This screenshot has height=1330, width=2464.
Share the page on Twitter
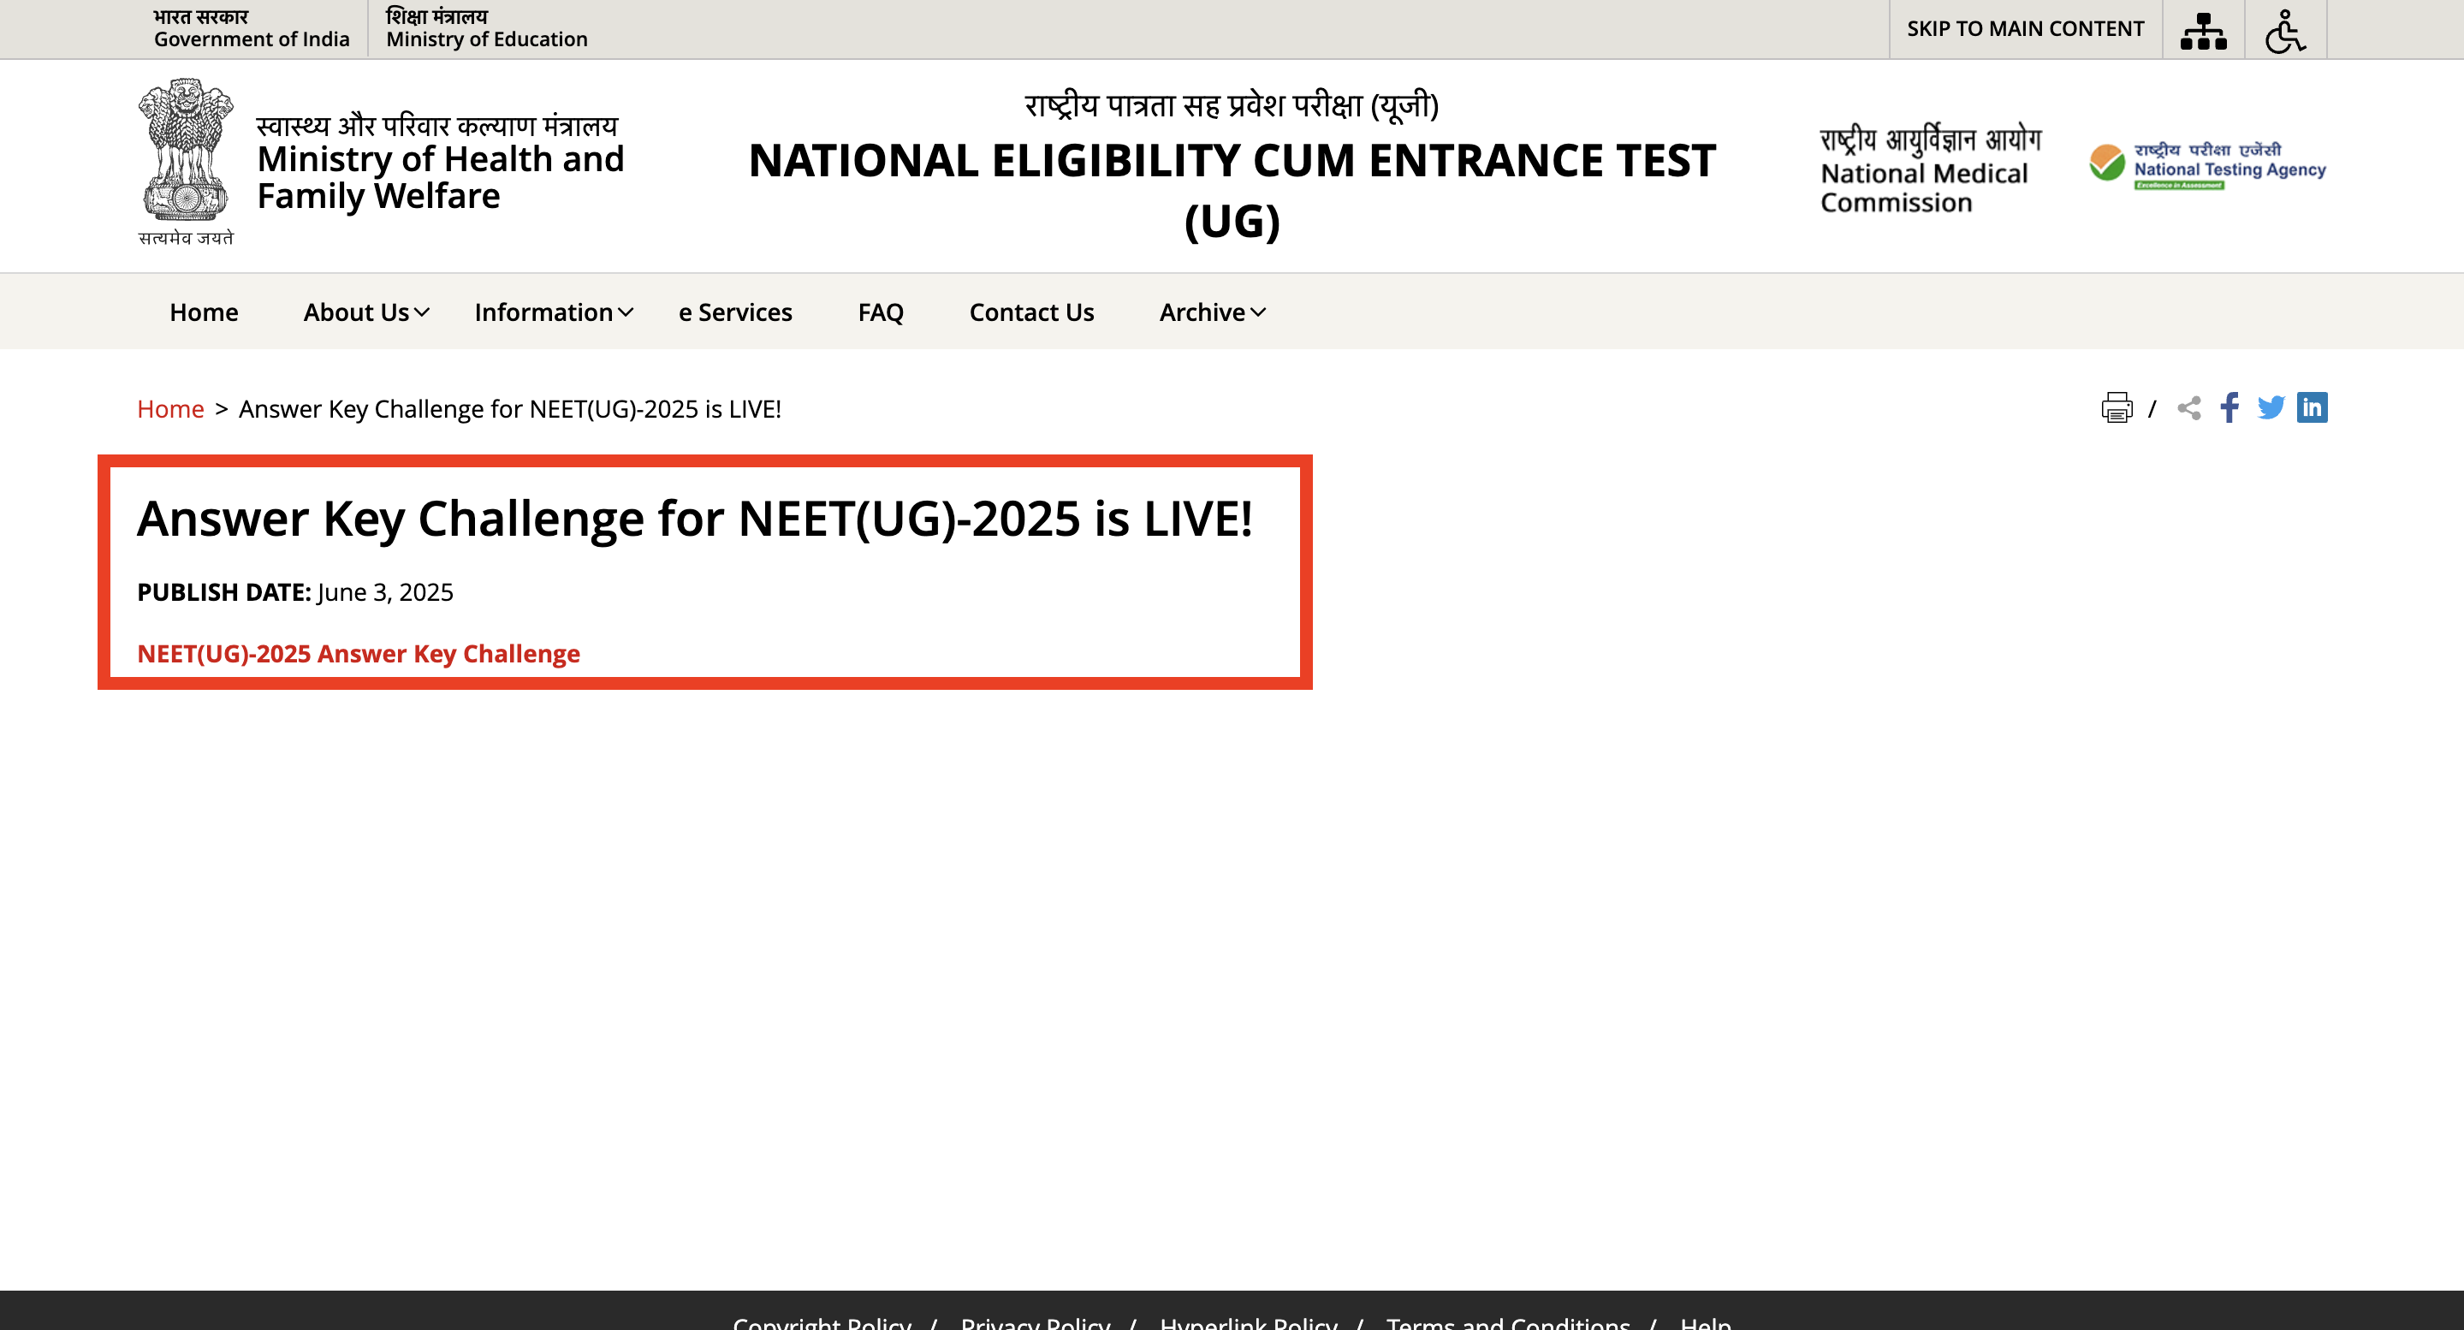pyautogui.click(x=2270, y=407)
